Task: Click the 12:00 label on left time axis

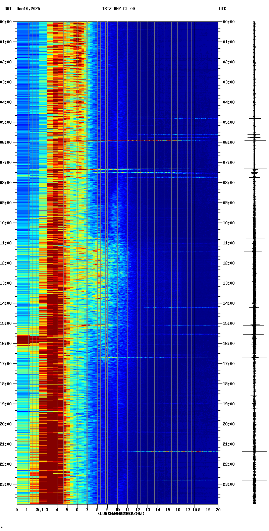Action: click(6, 263)
